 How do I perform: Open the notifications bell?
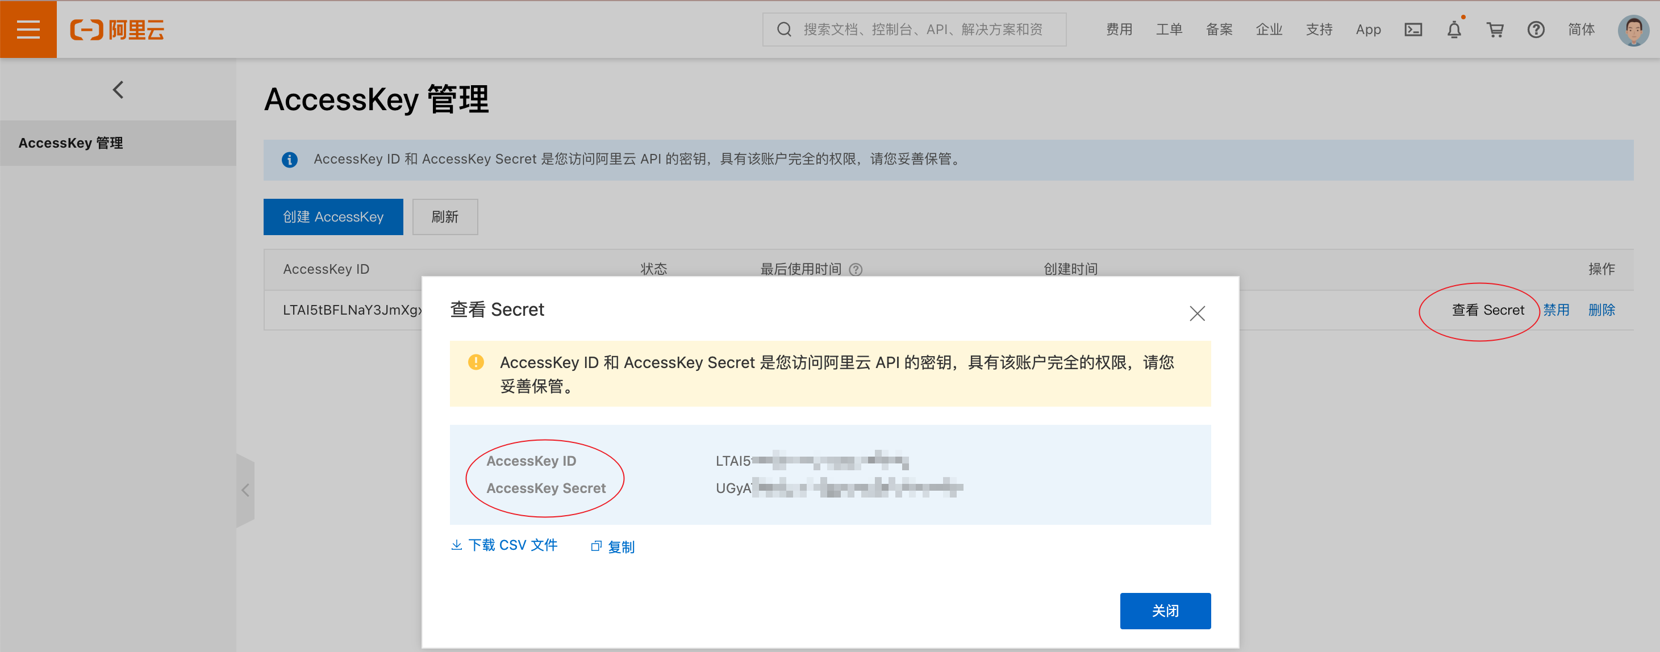[x=1454, y=30]
